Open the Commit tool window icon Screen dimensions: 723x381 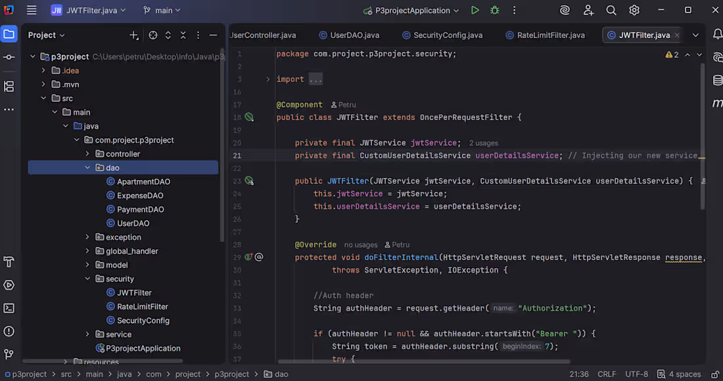[x=9, y=57]
